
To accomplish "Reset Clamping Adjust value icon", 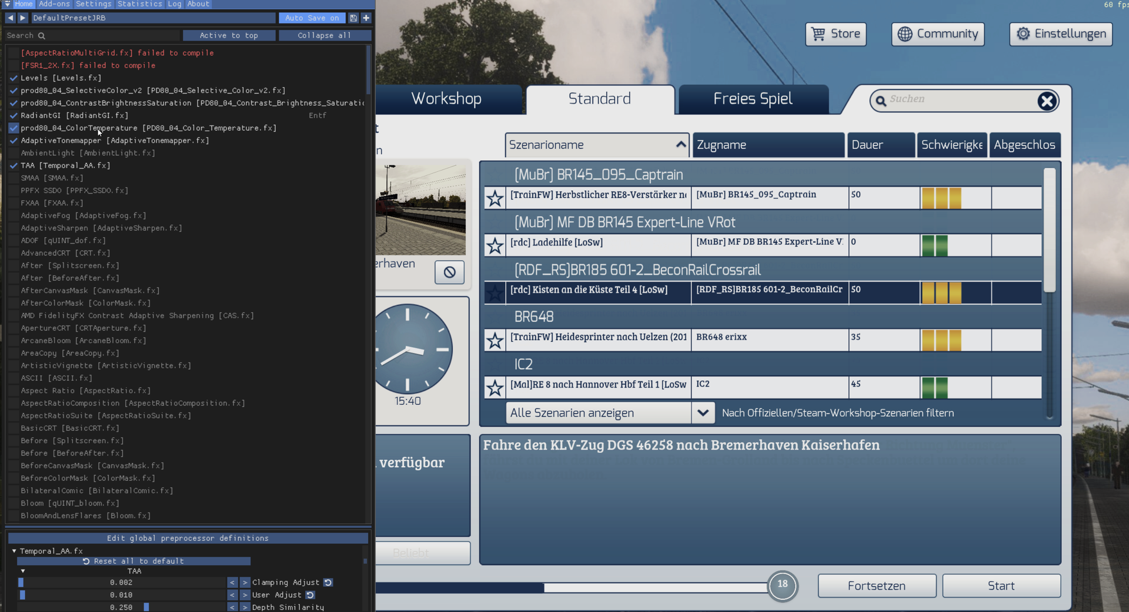I will coord(328,583).
